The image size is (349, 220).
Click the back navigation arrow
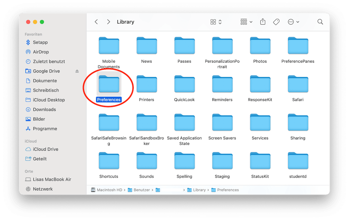click(x=96, y=22)
